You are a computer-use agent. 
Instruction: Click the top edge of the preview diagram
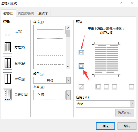pos(106,45)
